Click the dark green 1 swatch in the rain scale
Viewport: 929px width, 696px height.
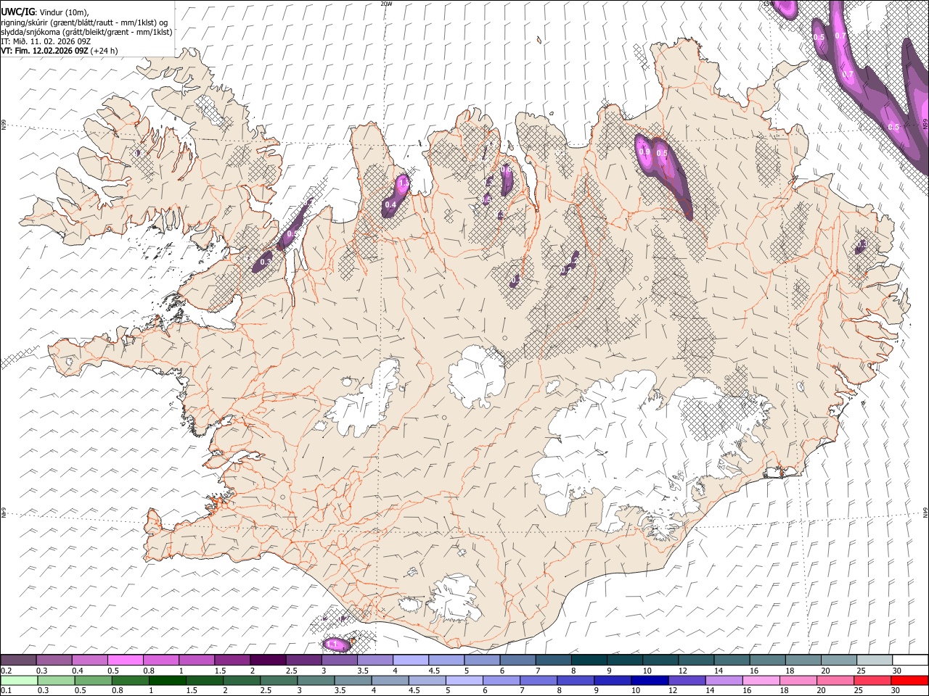pos(168,680)
